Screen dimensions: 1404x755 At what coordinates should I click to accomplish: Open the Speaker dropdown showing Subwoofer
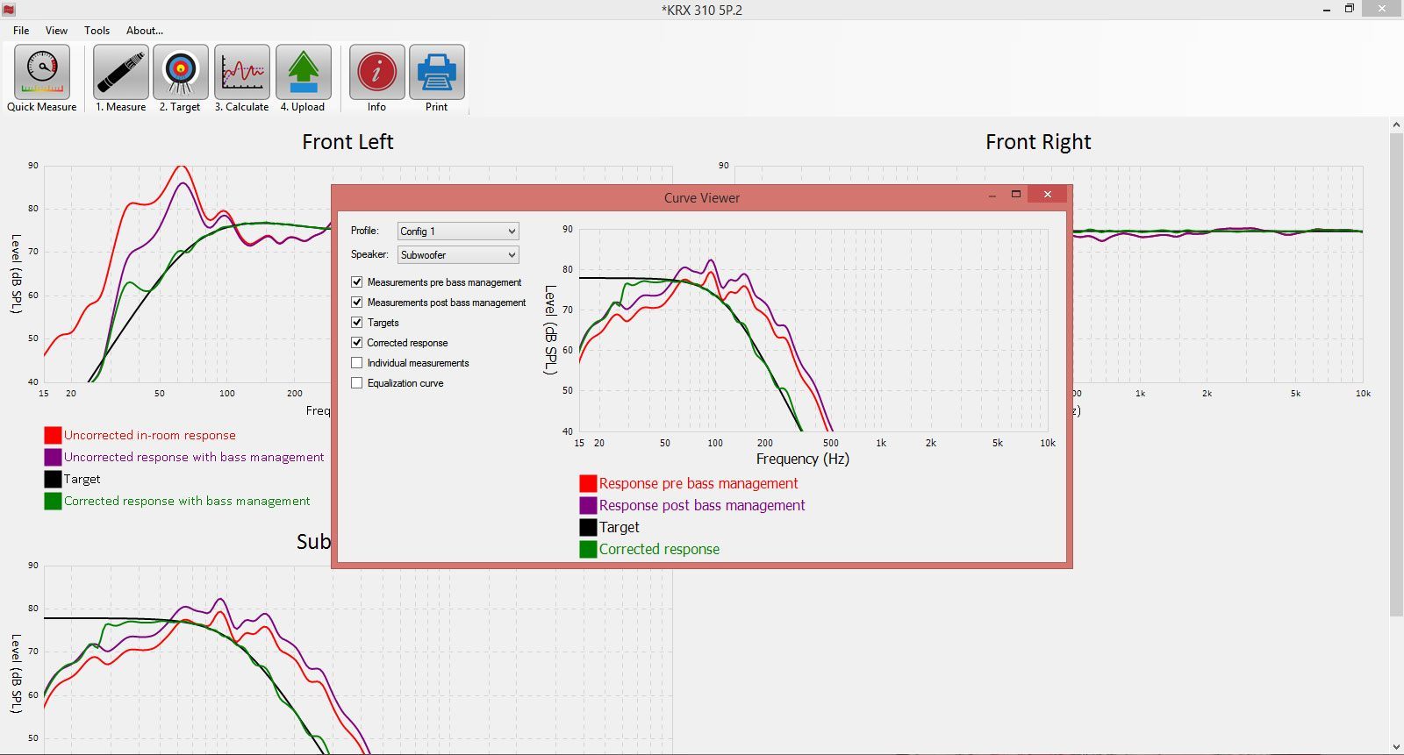click(x=458, y=255)
